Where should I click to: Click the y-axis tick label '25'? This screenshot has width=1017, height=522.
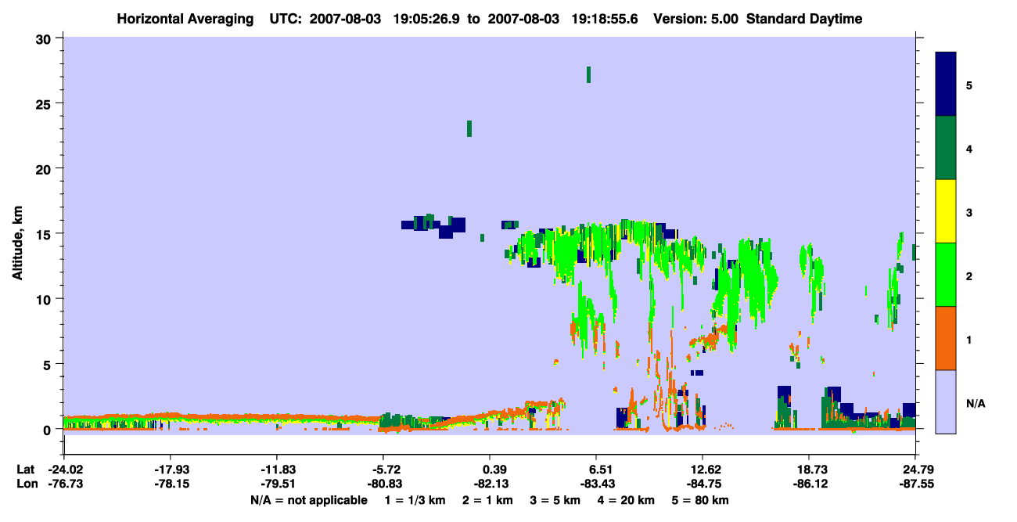45,103
